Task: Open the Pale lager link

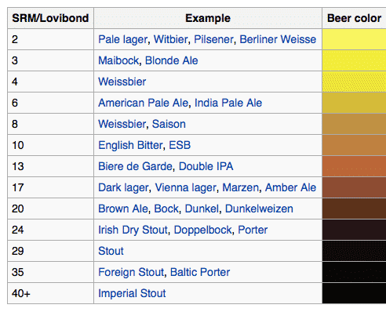Action: [x=122, y=39]
